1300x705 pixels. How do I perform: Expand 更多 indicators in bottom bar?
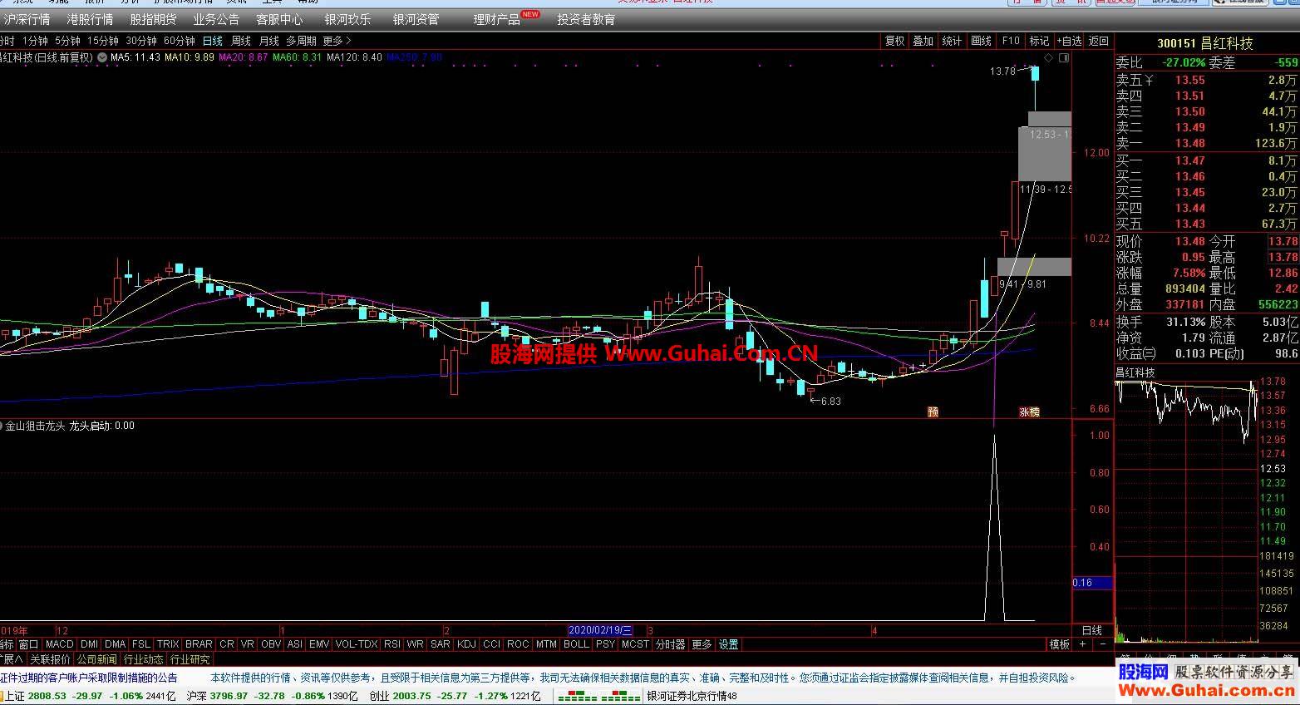click(702, 644)
